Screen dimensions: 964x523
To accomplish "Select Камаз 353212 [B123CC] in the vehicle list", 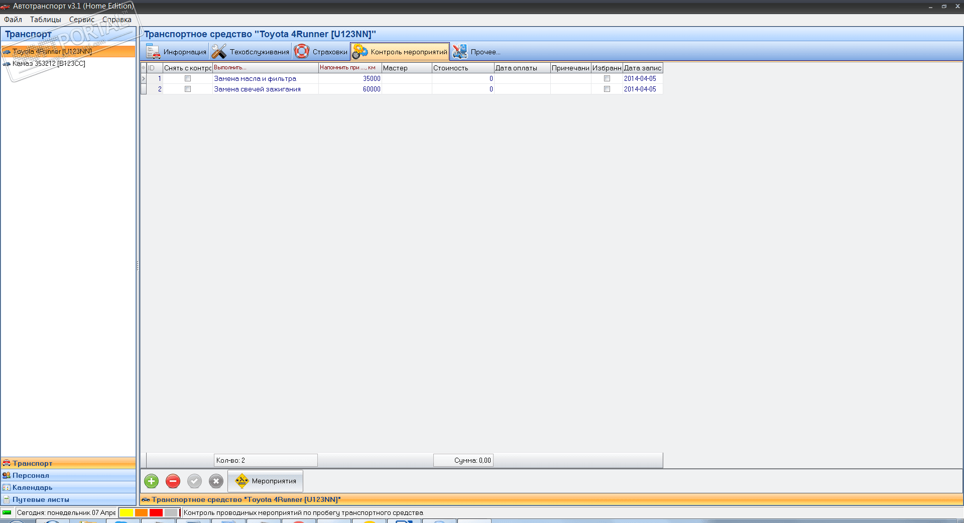I will pyautogui.click(x=49, y=63).
